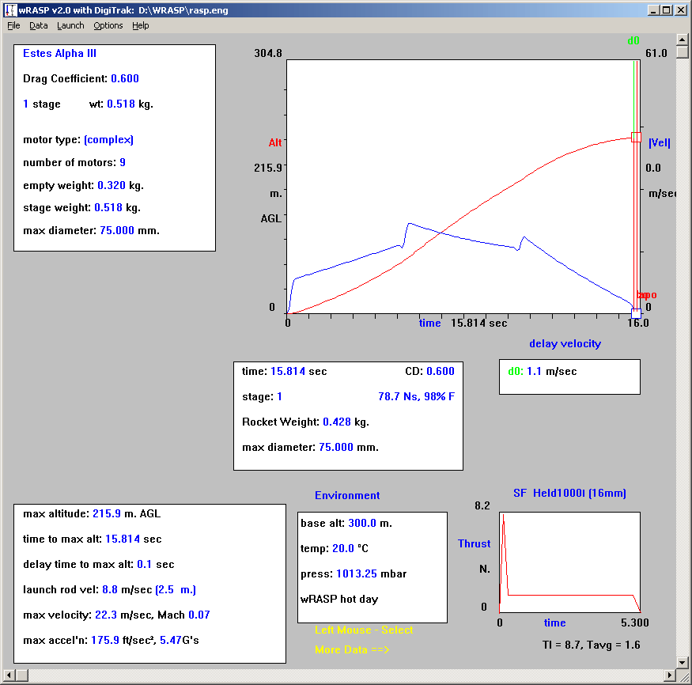Open the File menu
Screen dimensions: 692x685
[13, 25]
